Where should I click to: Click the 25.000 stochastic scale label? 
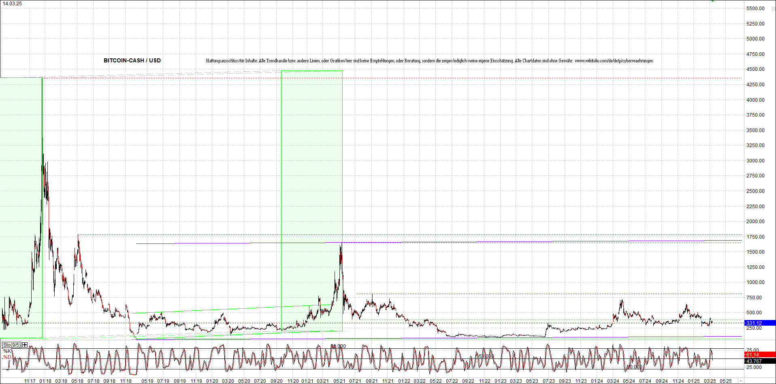[x=753, y=367]
